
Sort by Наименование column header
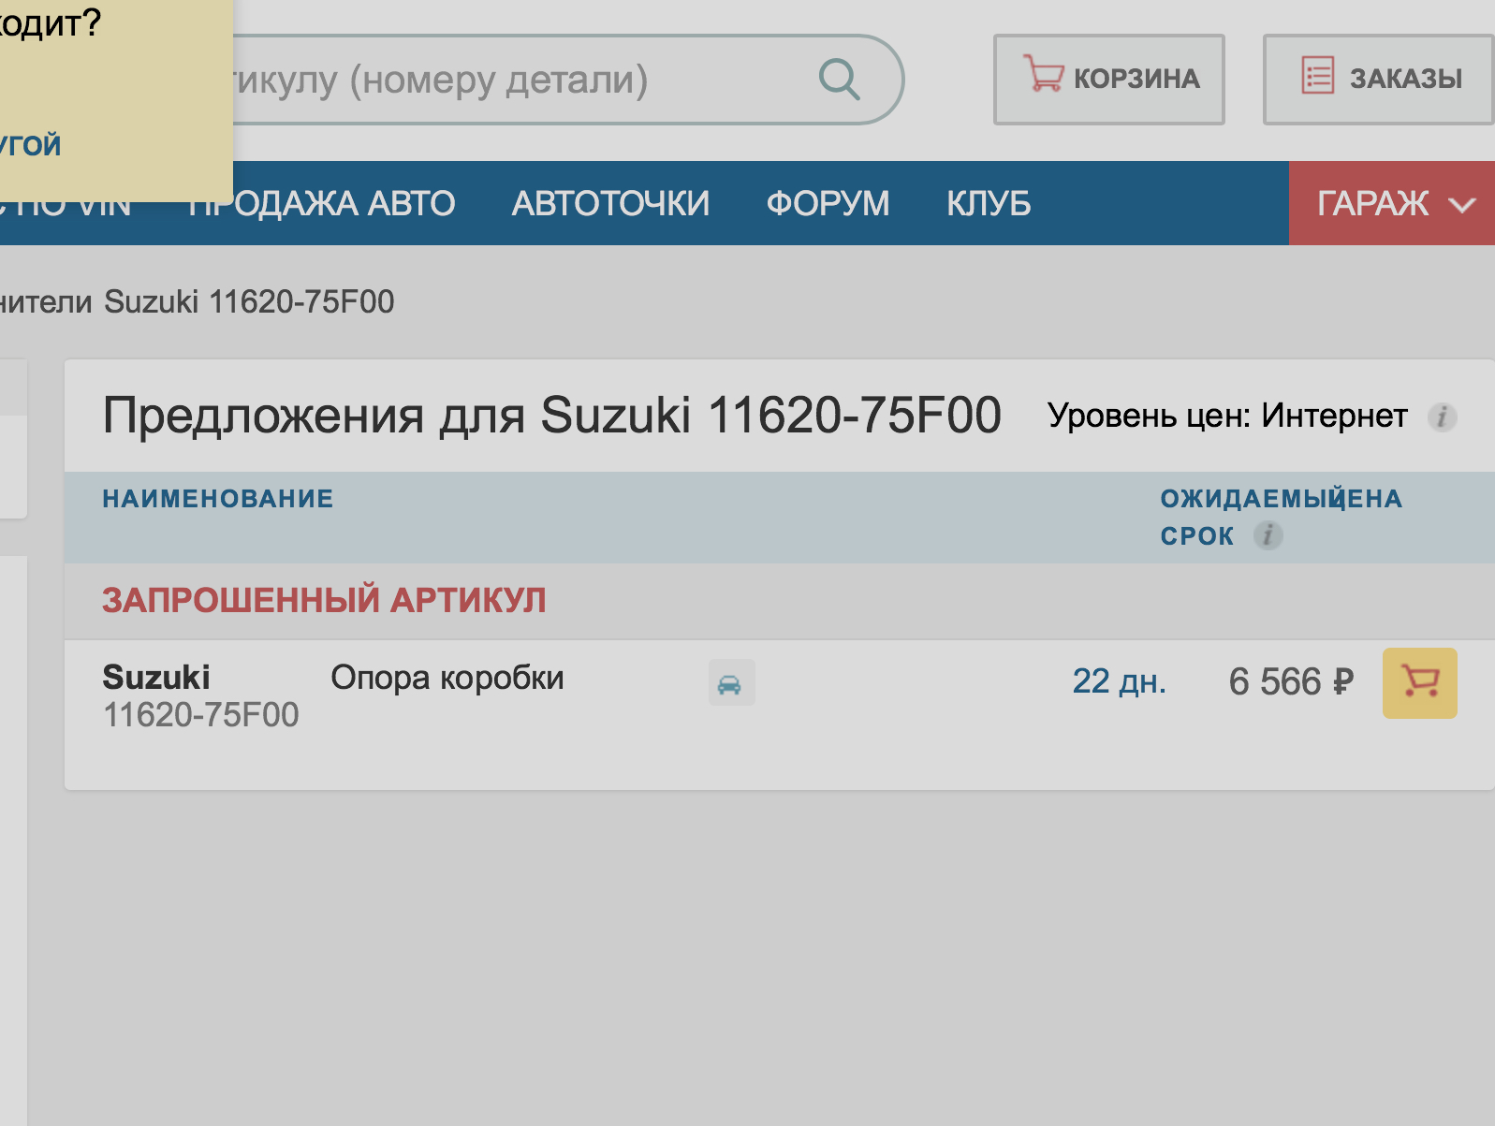(x=218, y=498)
